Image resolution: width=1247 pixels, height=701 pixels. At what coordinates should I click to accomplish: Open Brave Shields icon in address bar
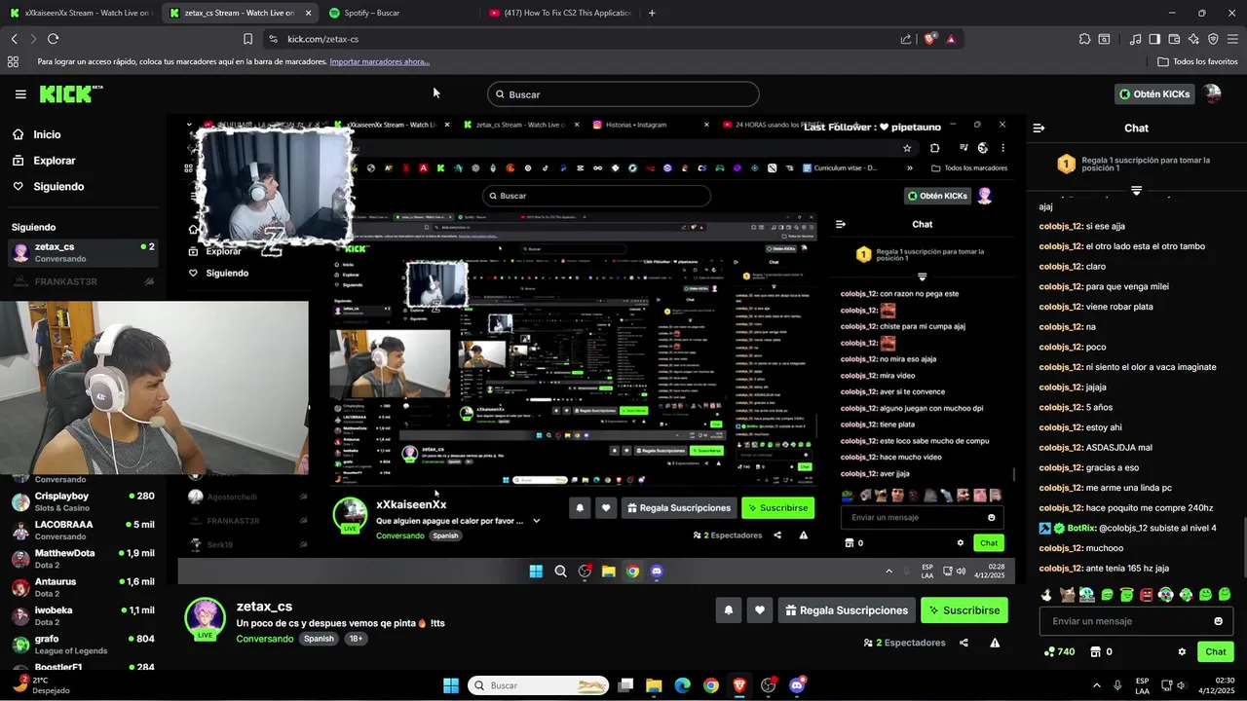[929, 39]
